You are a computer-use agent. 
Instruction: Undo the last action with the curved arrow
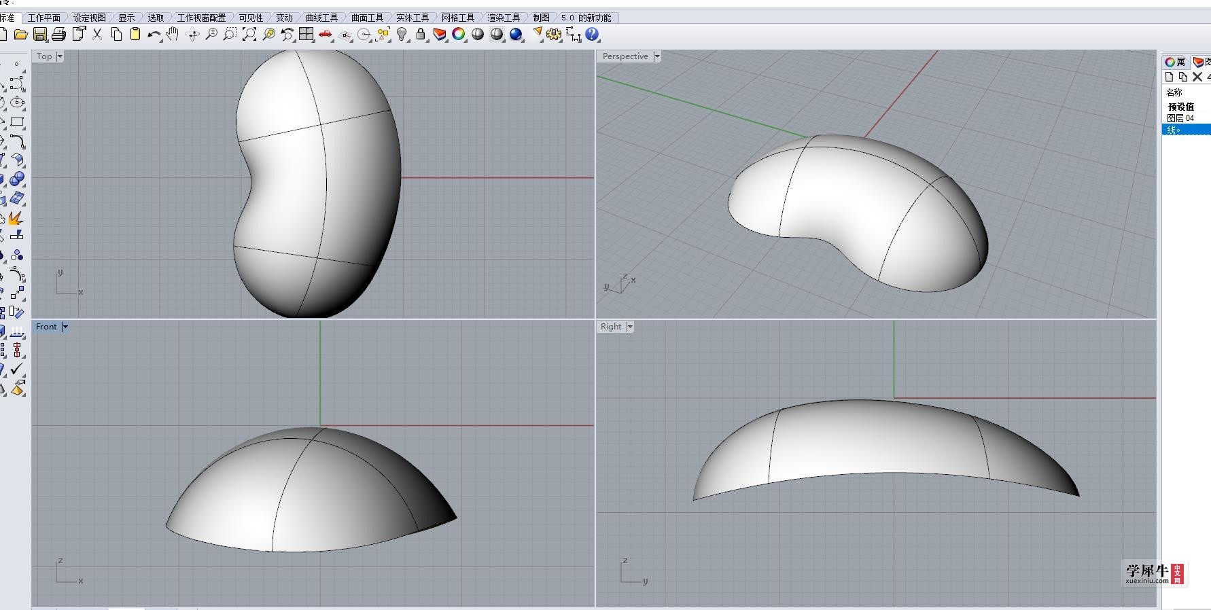click(x=154, y=35)
